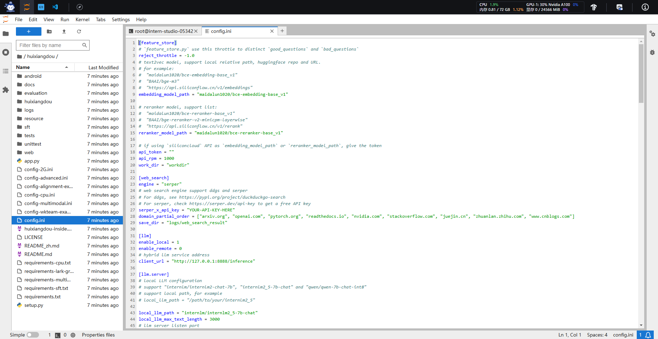The height and width of the screenshot is (339, 658).
Task: Open the resource folder
Action: (x=67, y=118)
